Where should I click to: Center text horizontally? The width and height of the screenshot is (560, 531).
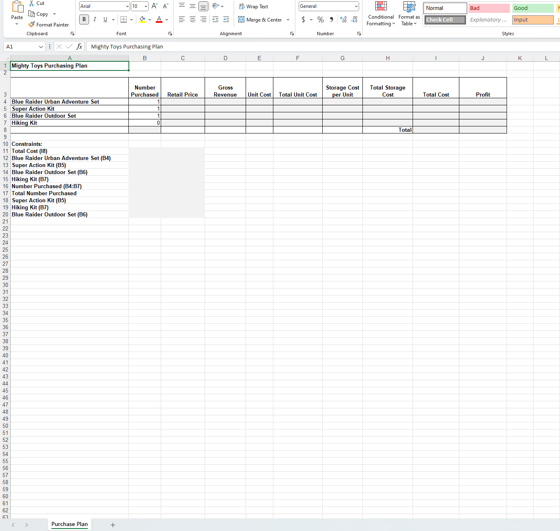[x=193, y=19]
